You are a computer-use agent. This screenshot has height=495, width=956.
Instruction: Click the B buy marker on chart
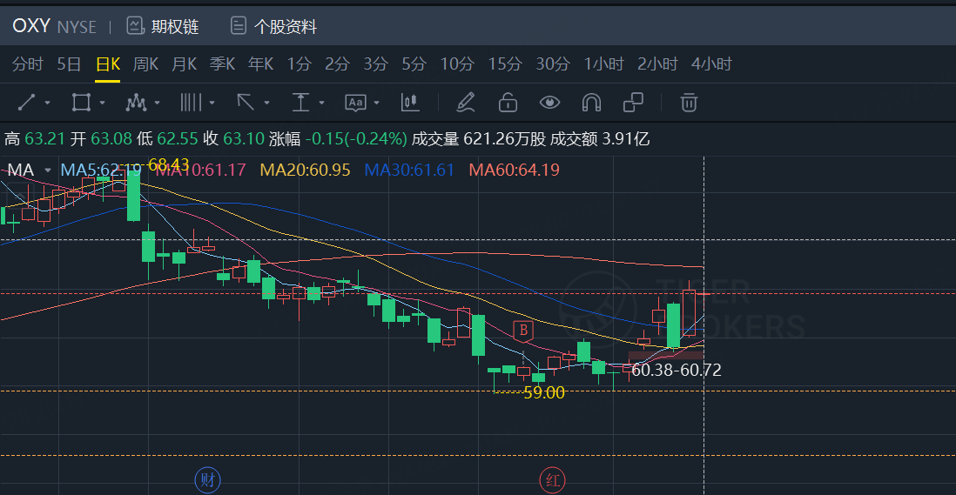(523, 331)
